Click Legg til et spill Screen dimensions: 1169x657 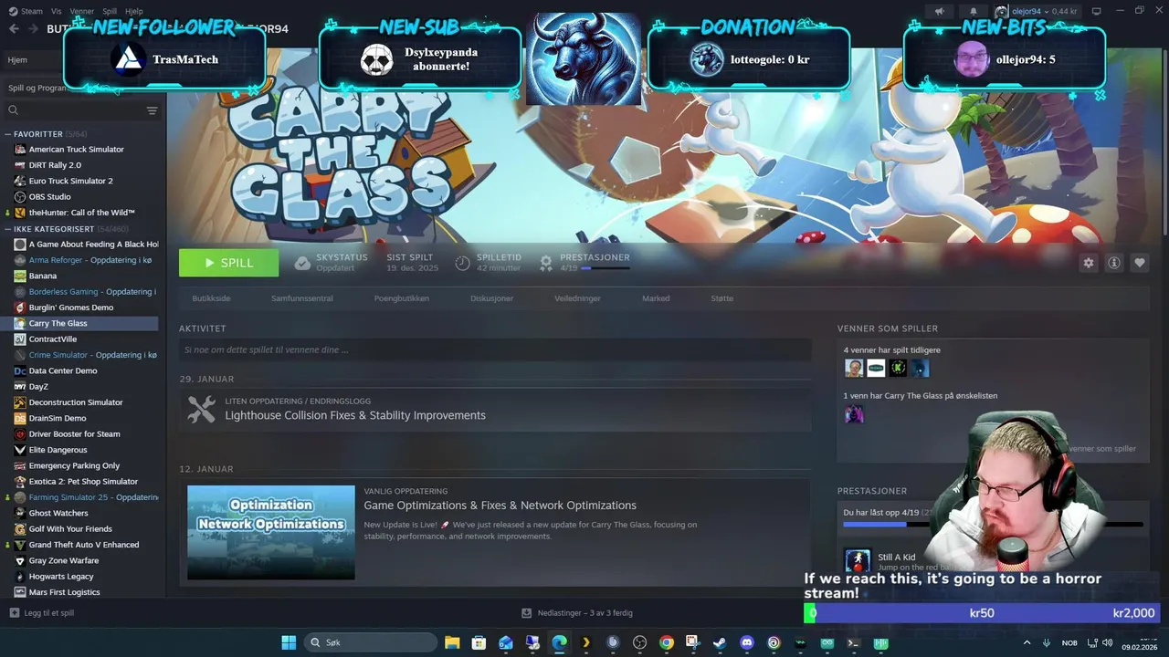tap(42, 613)
